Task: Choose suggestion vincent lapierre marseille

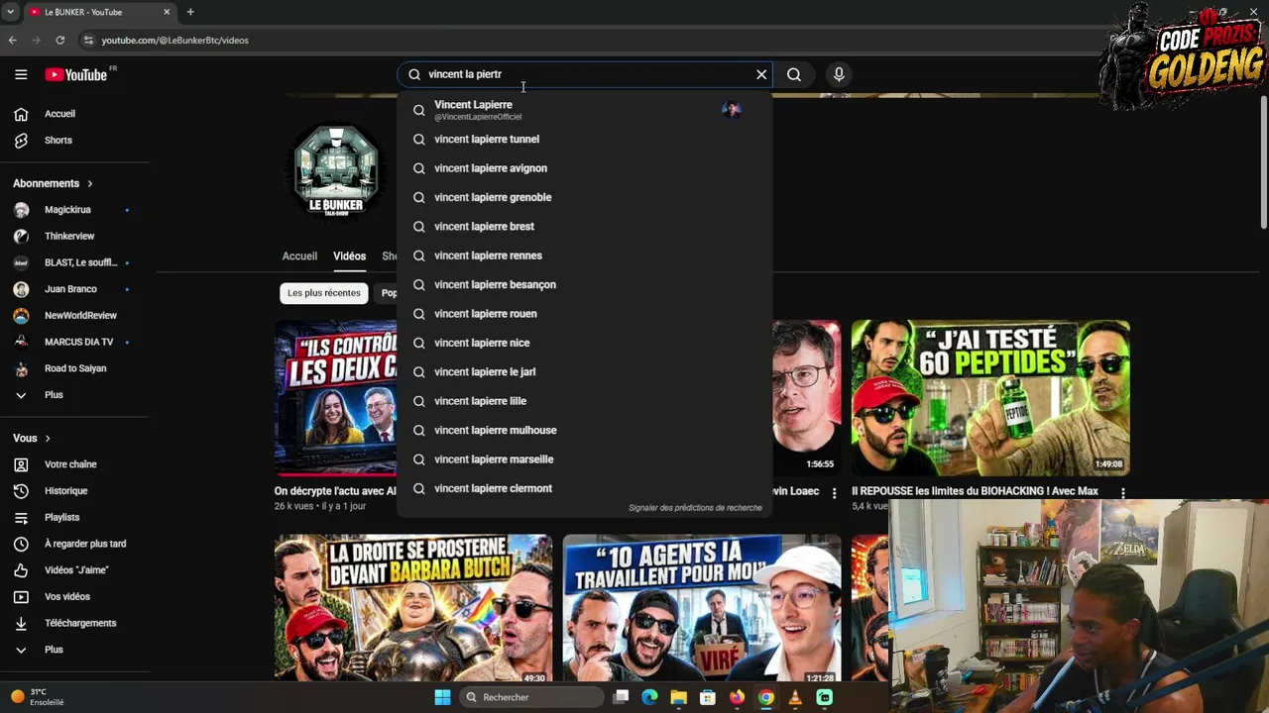Action: [x=585, y=459]
